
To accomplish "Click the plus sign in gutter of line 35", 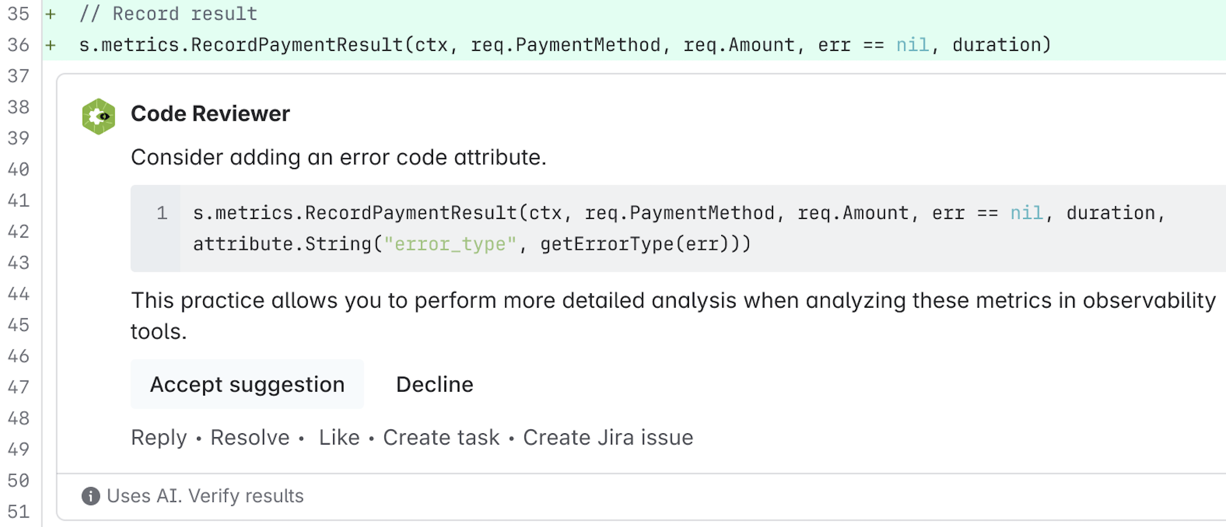I will pos(50,13).
